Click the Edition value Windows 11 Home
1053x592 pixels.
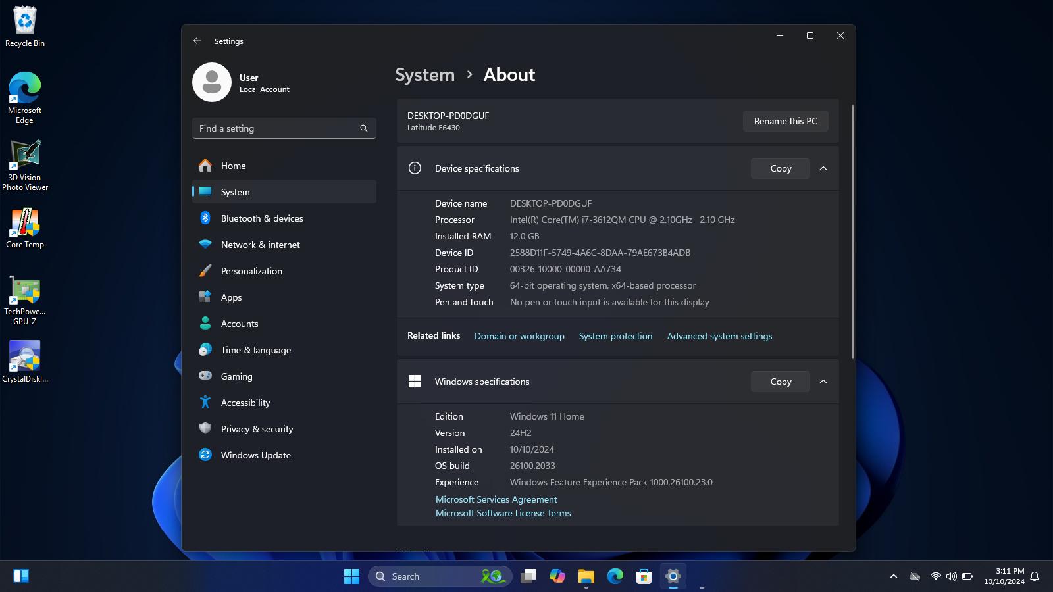click(547, 416)
